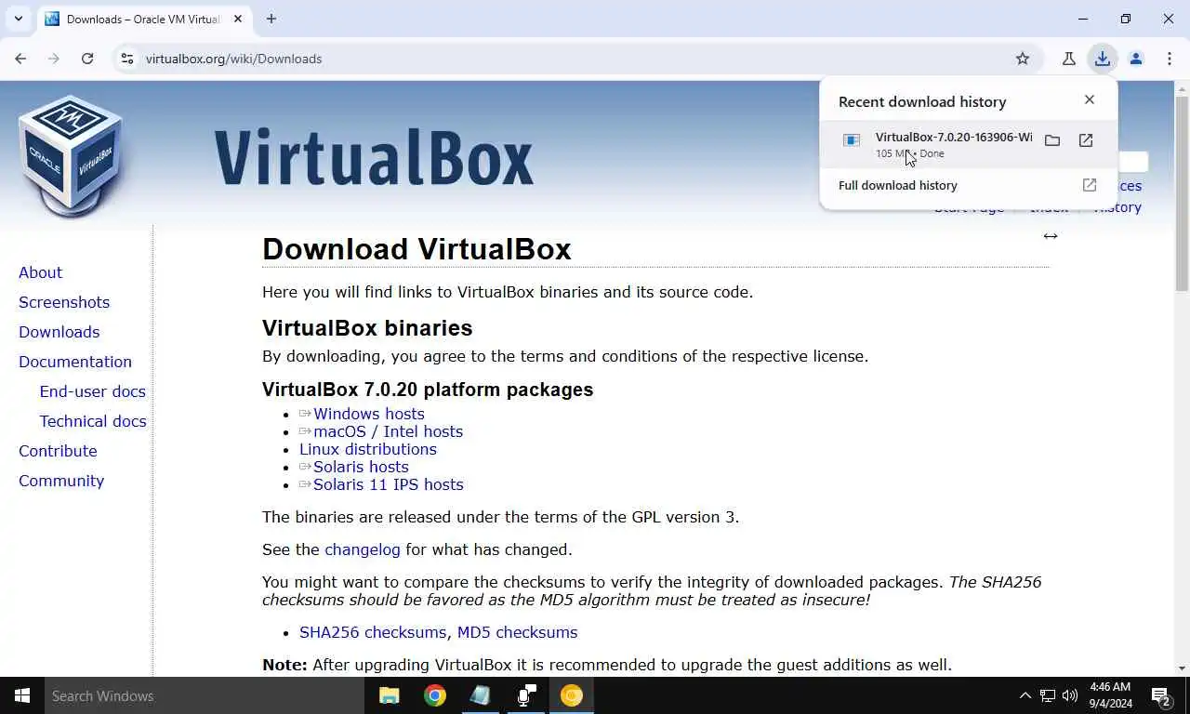The image size is (1190, 714).
Task: Open the Downloads sidebar link
Action: tap(59, 332)
